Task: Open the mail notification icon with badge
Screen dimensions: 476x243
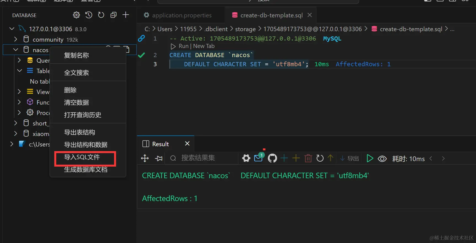Action: coord(259,157)
